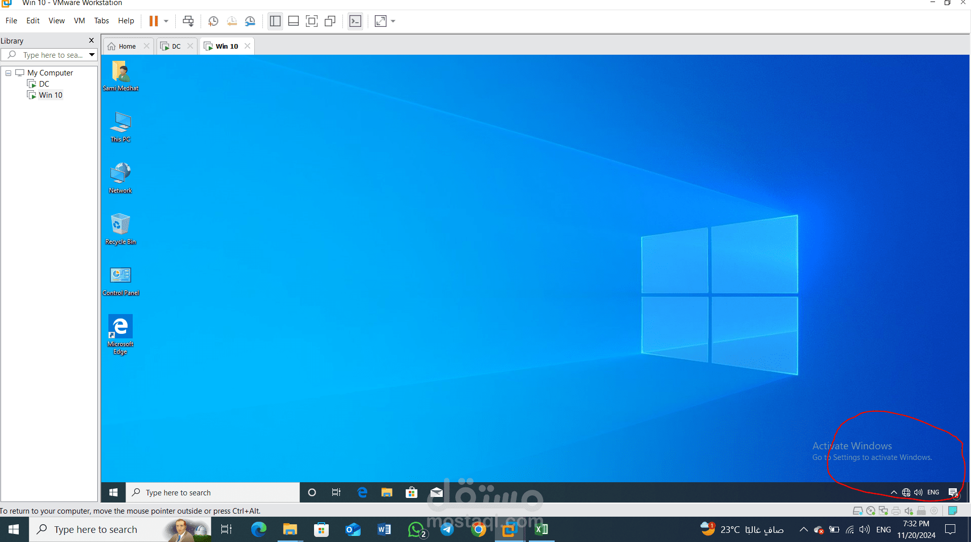
Task: Click the VMware hard disk status icon
Action: (858, 511)
